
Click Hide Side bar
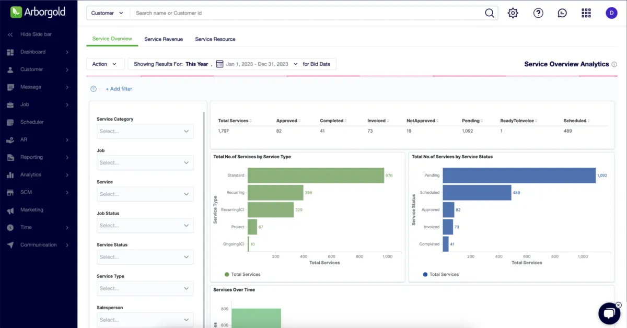36,34
